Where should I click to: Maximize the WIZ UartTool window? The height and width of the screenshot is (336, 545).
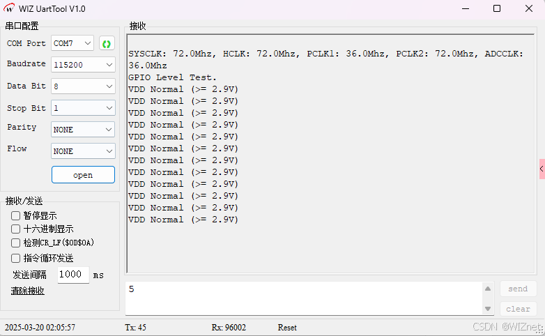497,8
